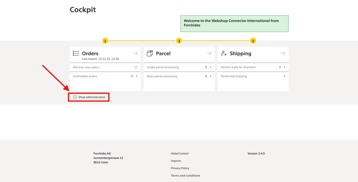Expand Parcels ready for shipment chevron
This screenshot has height=182, width=358.
[284, 67]
